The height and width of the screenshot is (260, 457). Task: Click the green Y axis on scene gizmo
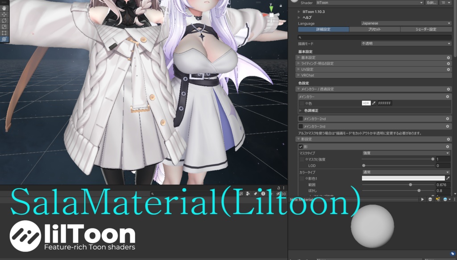[x=271, y=8]
